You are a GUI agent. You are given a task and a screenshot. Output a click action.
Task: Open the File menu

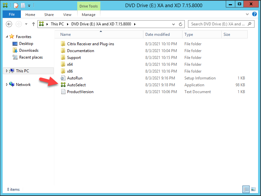pyautogui.click(x=12, y=14)
